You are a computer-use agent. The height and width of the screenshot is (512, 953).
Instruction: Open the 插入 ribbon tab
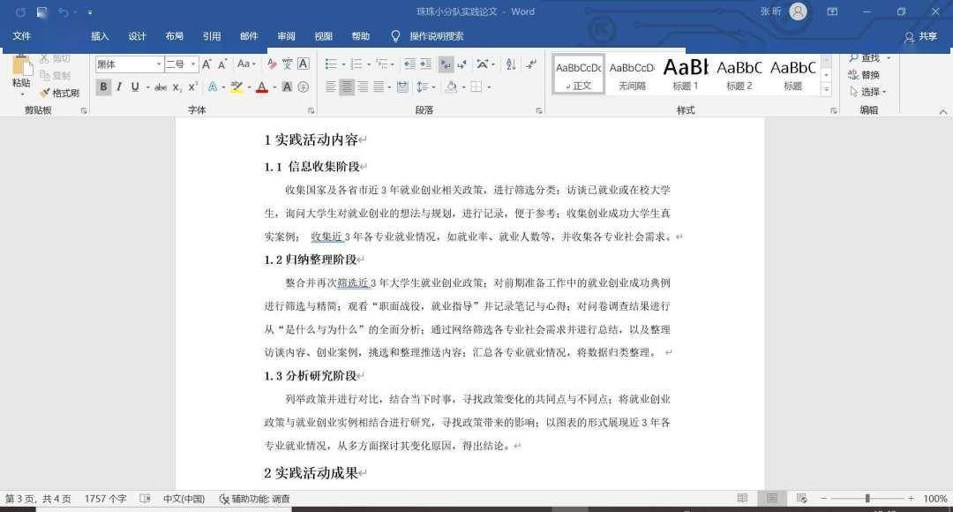point(100,36)
